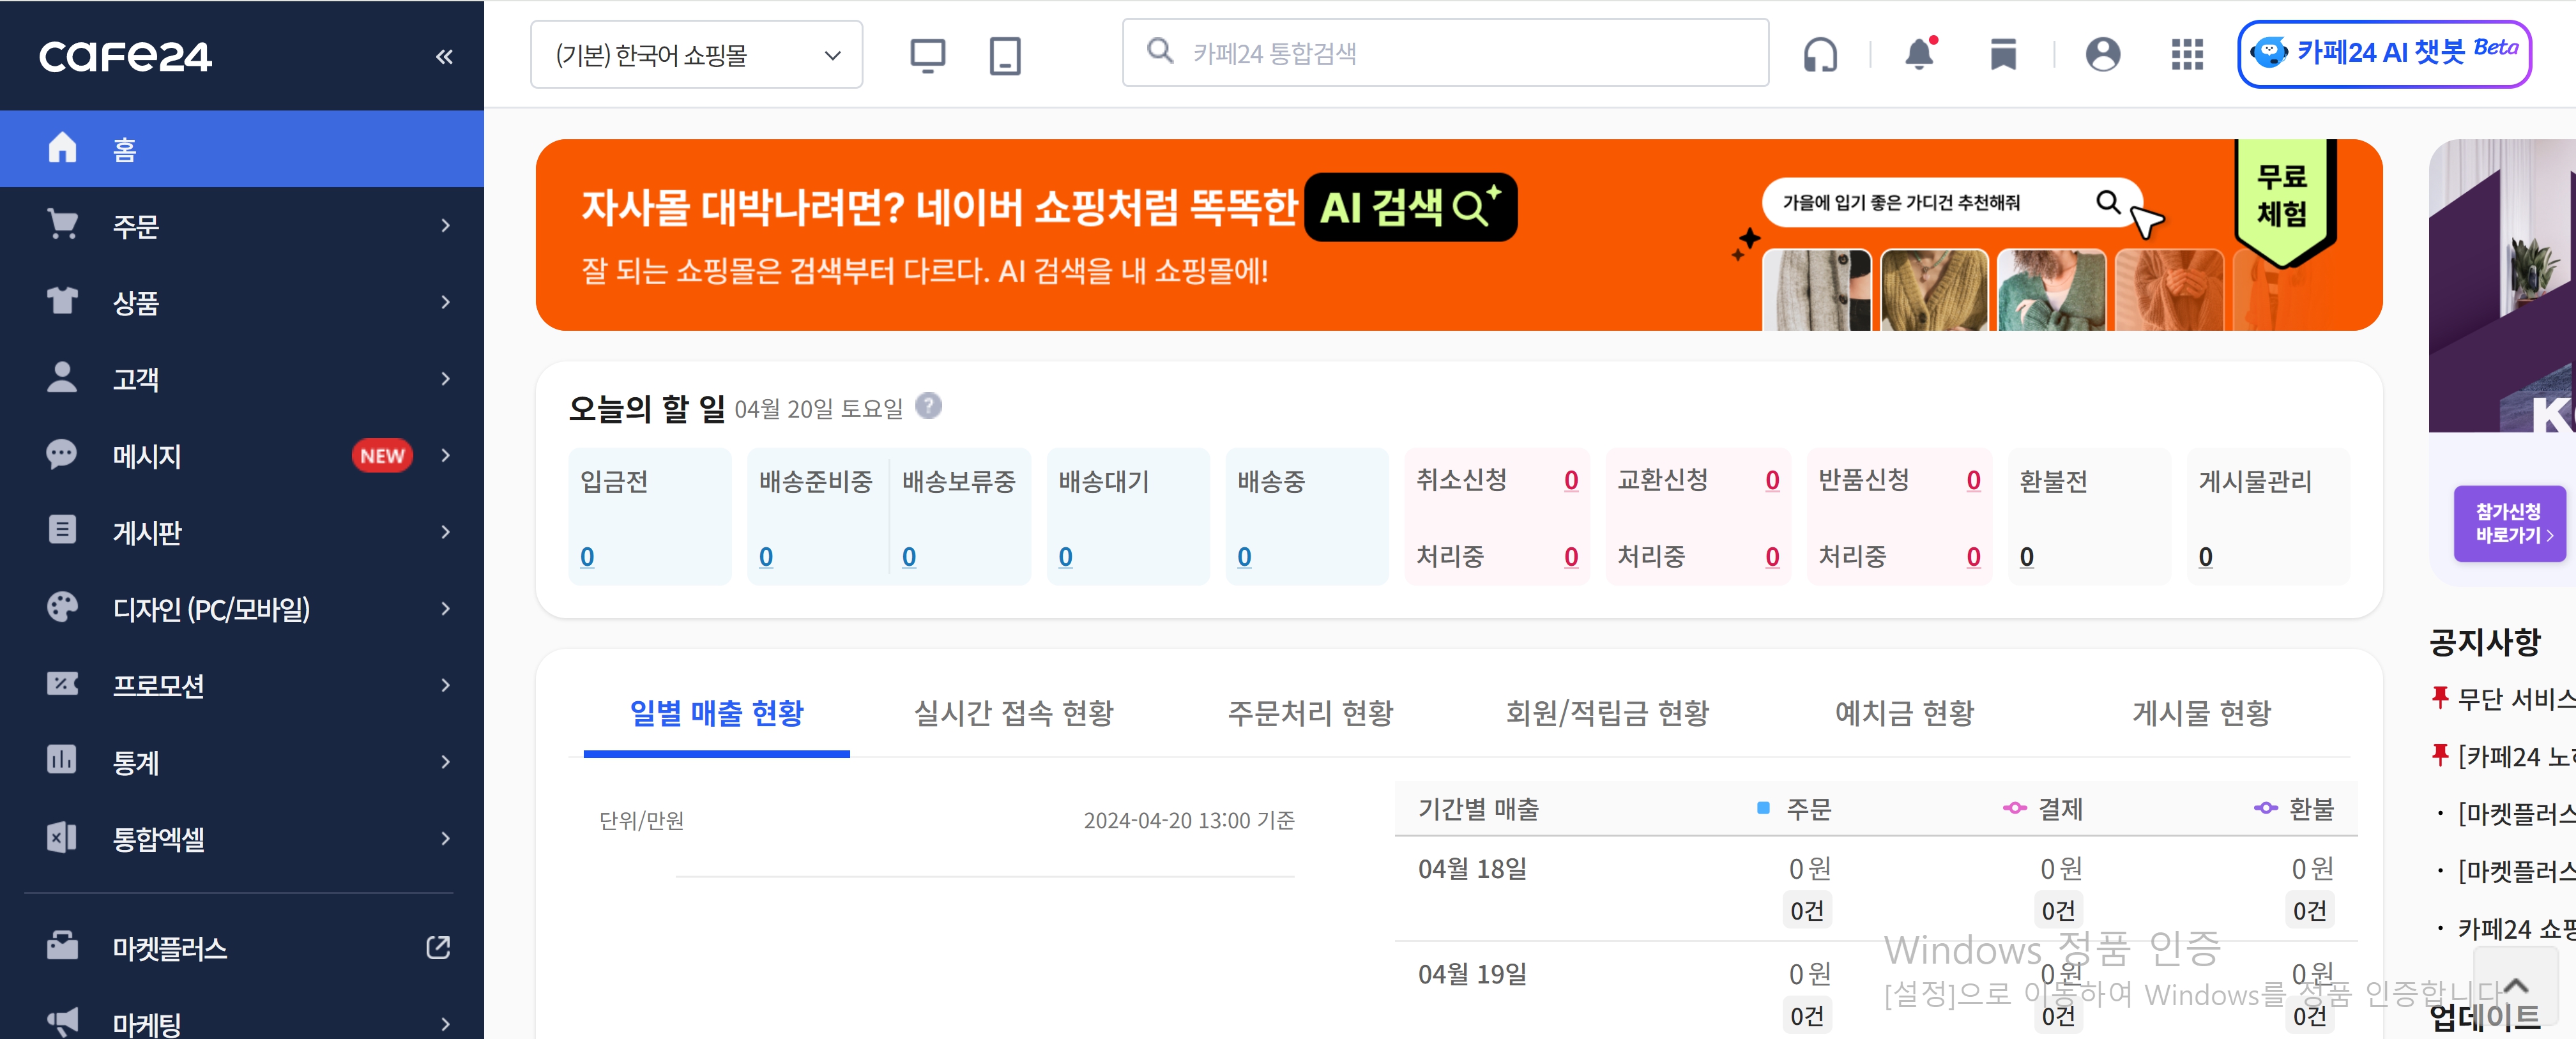Click the 배송대기 count 0

tap(1065, 557)
